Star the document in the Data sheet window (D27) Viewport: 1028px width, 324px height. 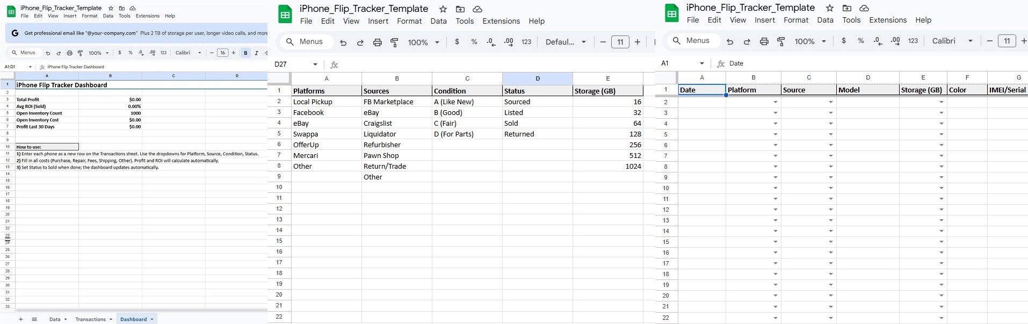click(443, 9)
